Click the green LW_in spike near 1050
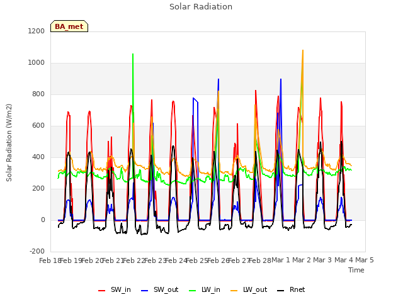This screenshot has height=302, width=403. [133, 55]
